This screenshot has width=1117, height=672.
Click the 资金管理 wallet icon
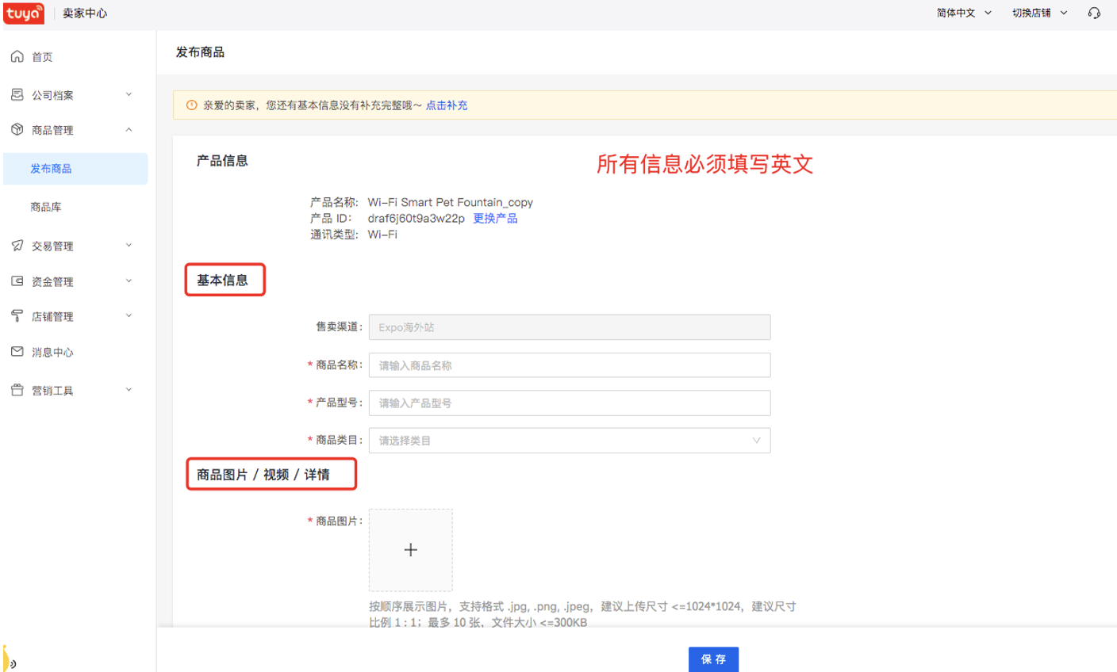point(17,281)
